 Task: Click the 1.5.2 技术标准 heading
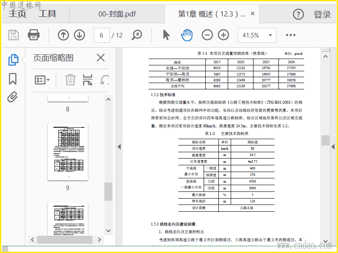[x=163, y=94]
